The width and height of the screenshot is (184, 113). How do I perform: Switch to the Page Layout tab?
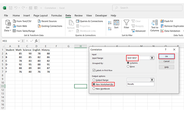pyautogui.click(x=40, y=16)
